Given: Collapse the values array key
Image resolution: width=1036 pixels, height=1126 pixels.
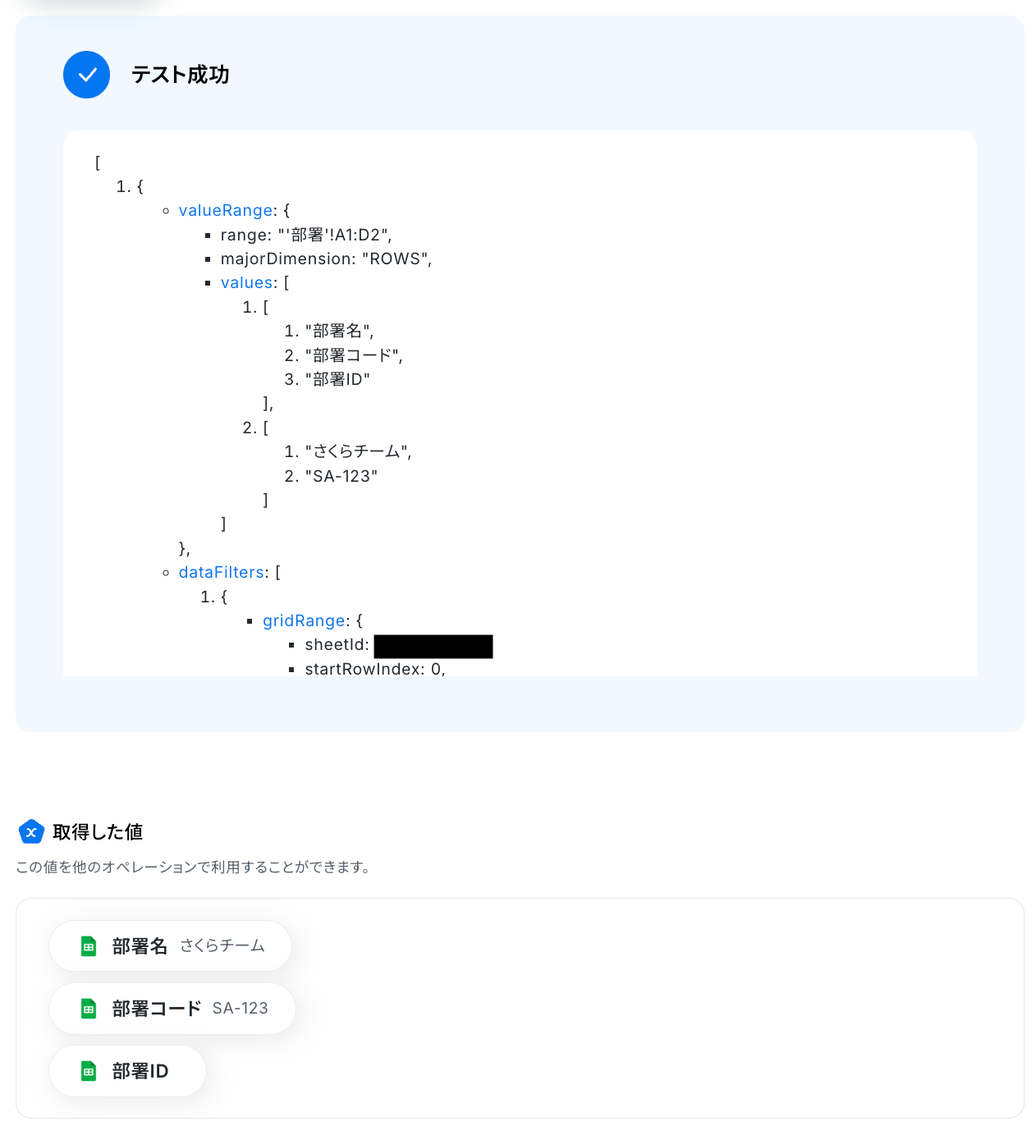Looking at the screenshot, I should tap(246, 283).
